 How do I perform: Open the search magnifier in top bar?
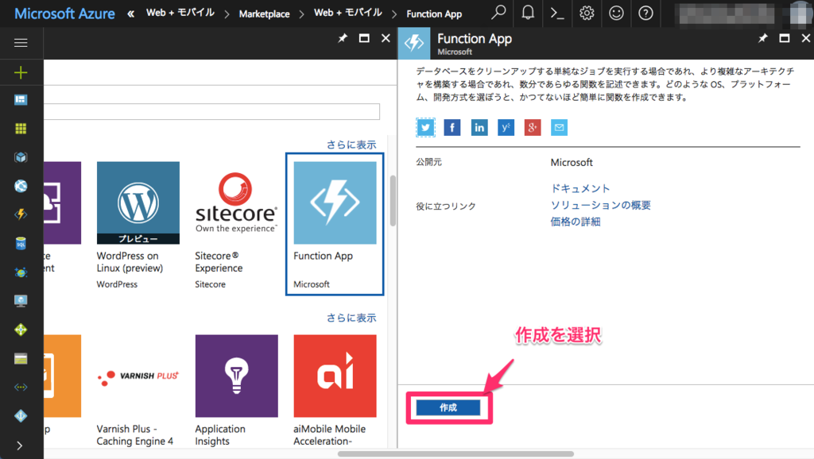(x=498, y=13)
